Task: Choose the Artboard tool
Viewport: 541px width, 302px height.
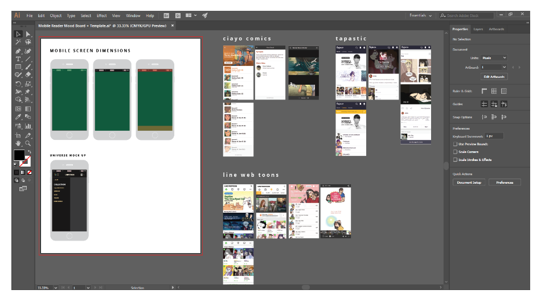Action: pyautogui.click(x=18, y=135)
